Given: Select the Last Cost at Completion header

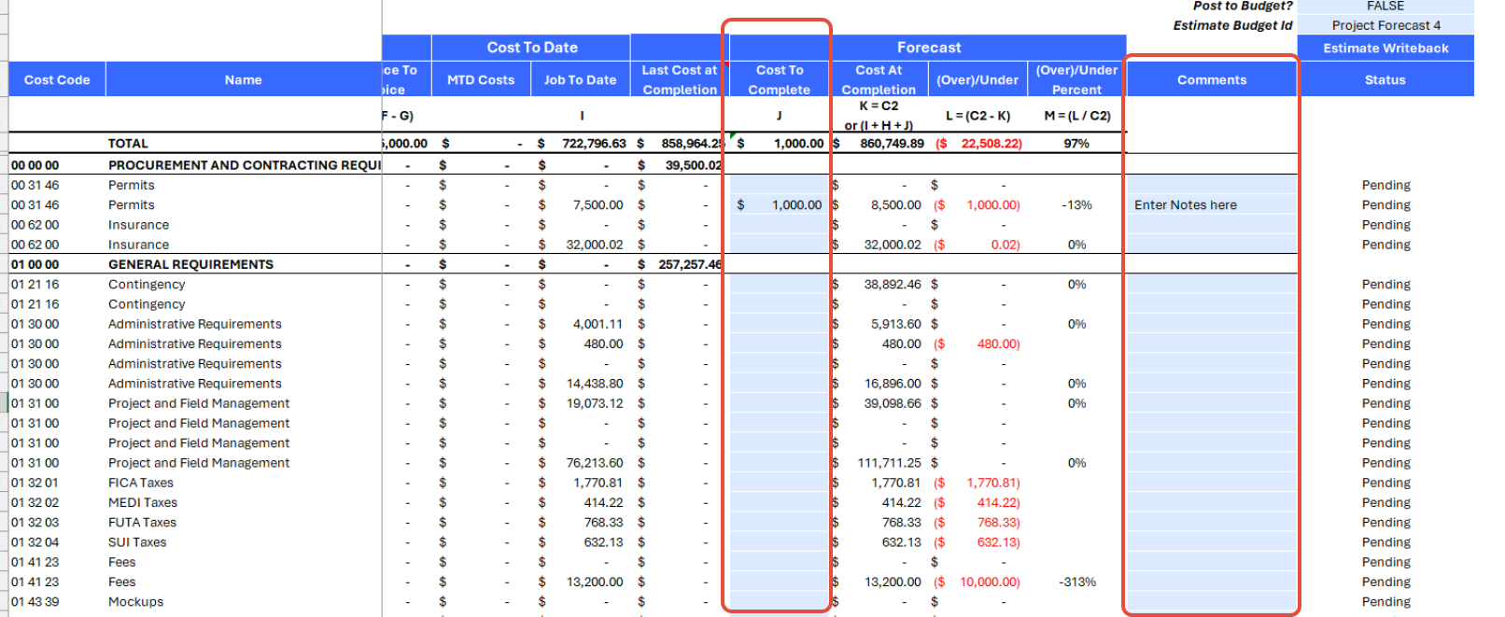Looking at the screenshot, I should pos(679,80).
